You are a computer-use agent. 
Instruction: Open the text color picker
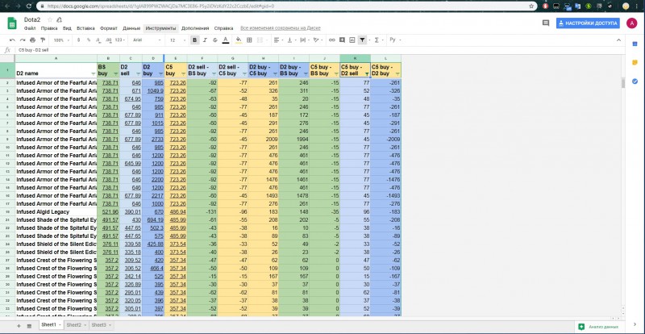(x=226, y=40)
